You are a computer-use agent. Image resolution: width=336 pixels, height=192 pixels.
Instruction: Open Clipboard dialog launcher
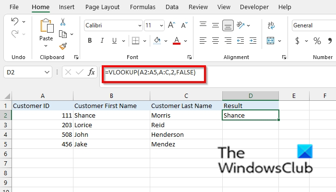click(x=76, y=57)
